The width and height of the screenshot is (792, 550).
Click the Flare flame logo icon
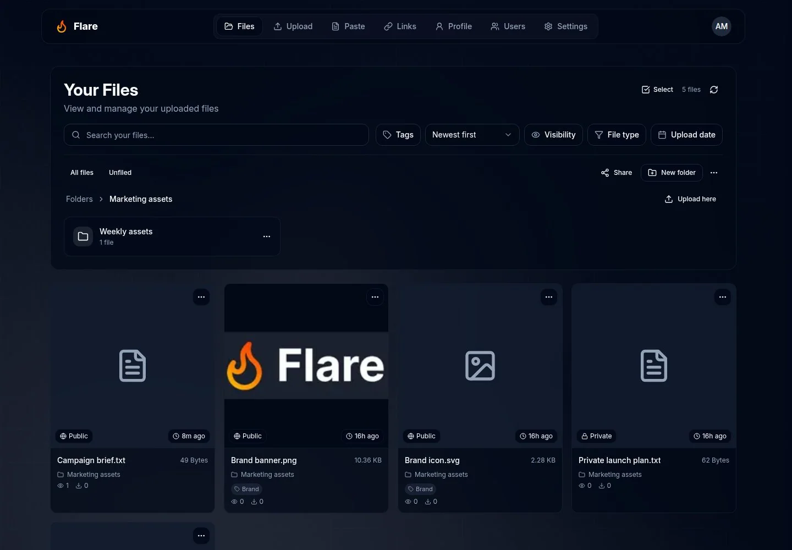pyautogui.click(x=62, y=26)
